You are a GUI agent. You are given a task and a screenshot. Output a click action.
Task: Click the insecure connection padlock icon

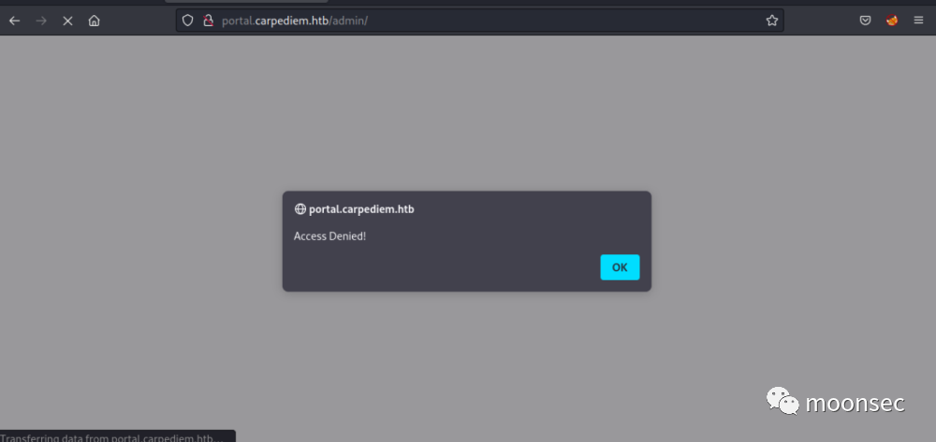click(x=208, y=21)
